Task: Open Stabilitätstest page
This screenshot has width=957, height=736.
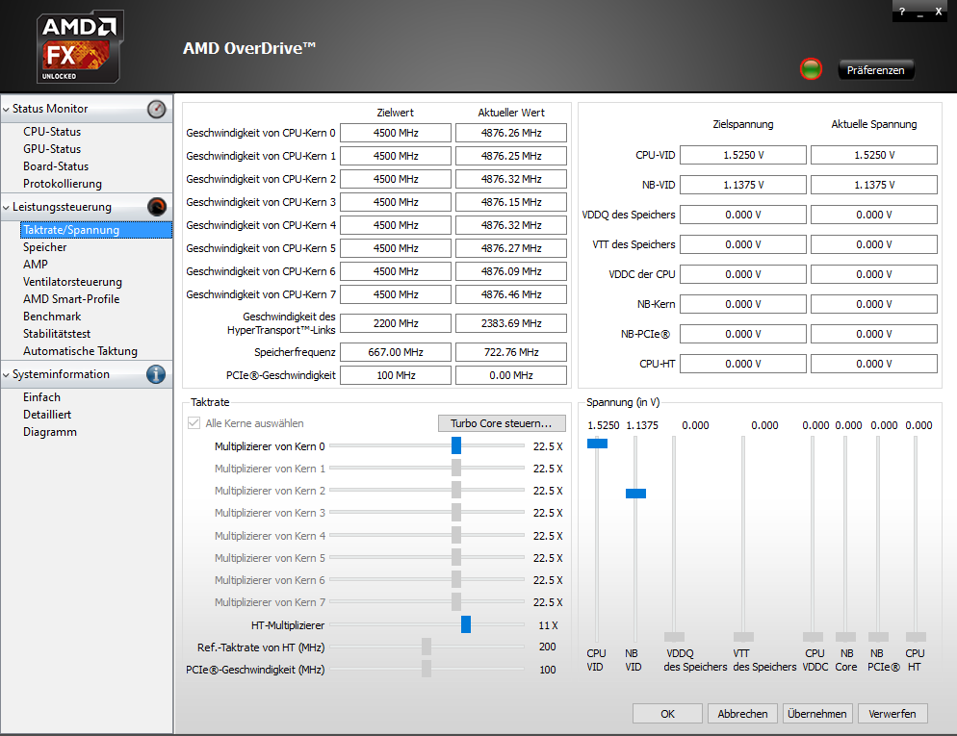Action: click(x=57, y=334)
